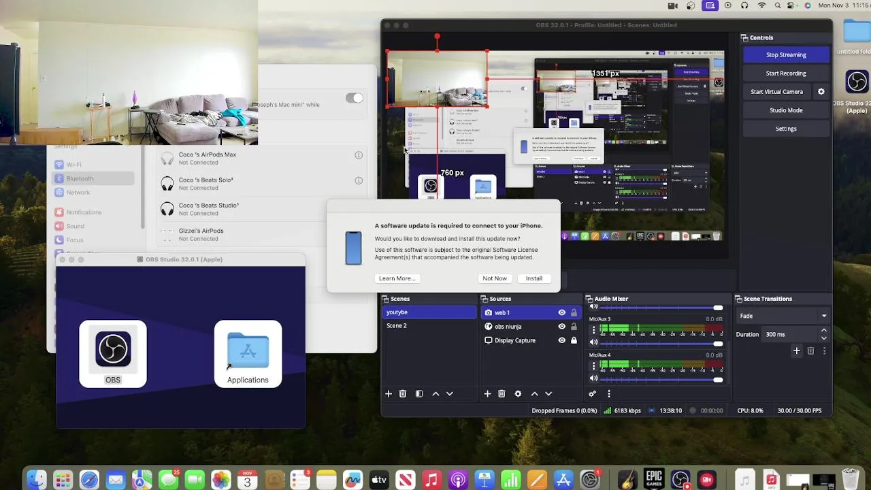Open Mic/Aux 4 options three-dot menu
This screenshot has height=490, width=871.
coord(593,365)
